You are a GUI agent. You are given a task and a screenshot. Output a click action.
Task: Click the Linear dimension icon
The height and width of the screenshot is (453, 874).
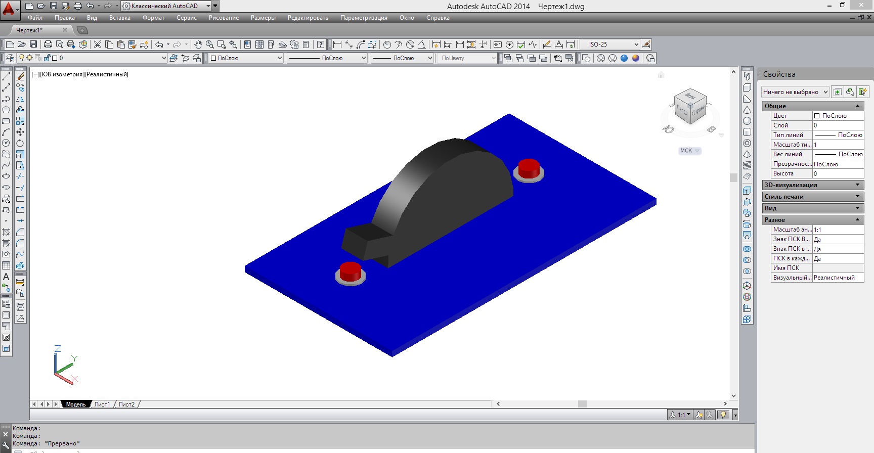tap(337, 44)
